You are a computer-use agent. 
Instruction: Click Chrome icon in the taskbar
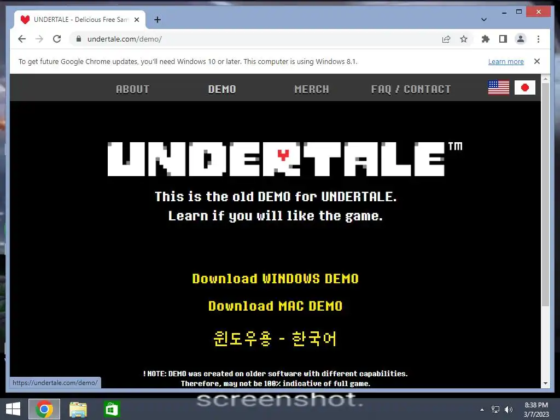click(44, 409)
